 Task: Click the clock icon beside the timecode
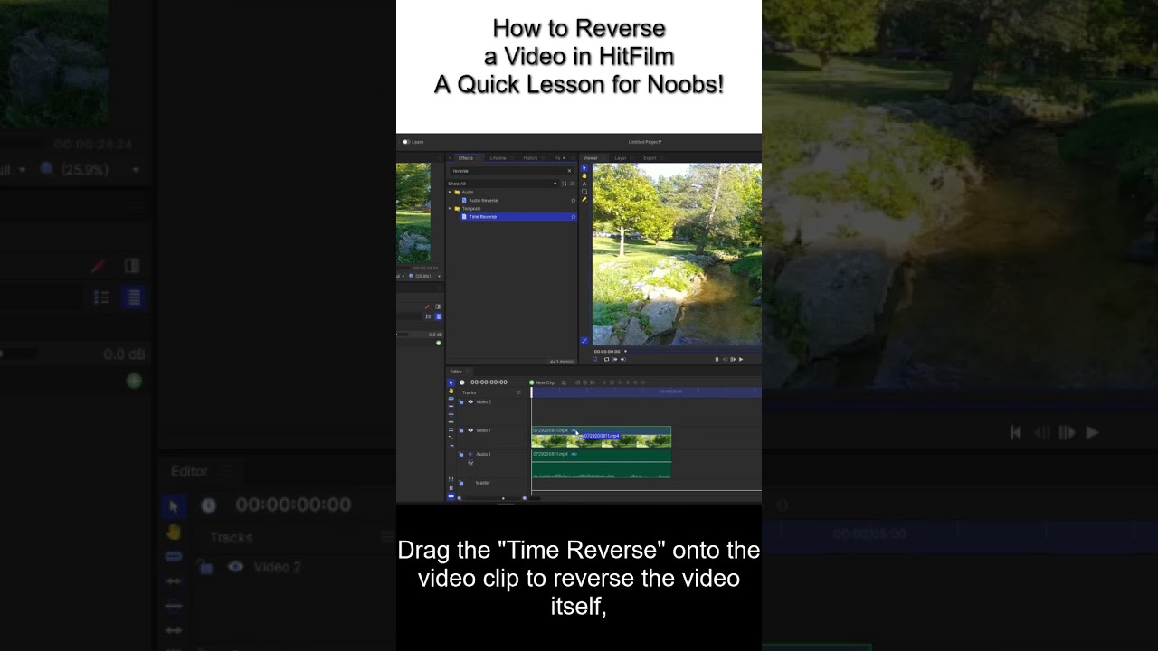(462, 382)
